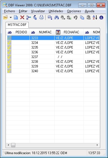
Task: Click the OEM codepage status panel
Action: click(x=73, y=153)
